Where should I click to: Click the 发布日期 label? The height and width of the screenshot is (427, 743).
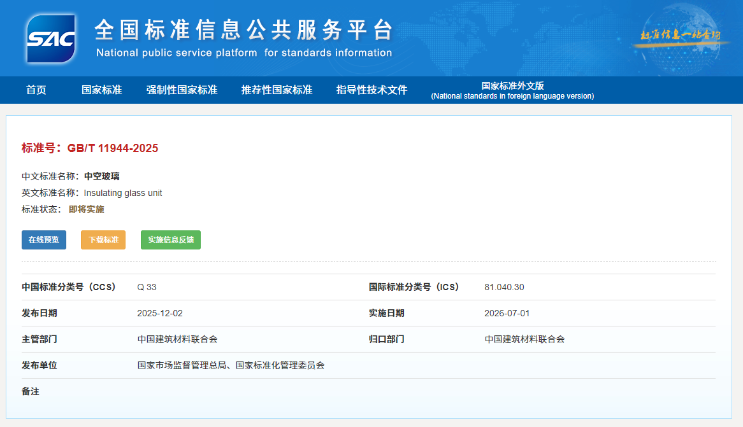[x=40, y=313]
